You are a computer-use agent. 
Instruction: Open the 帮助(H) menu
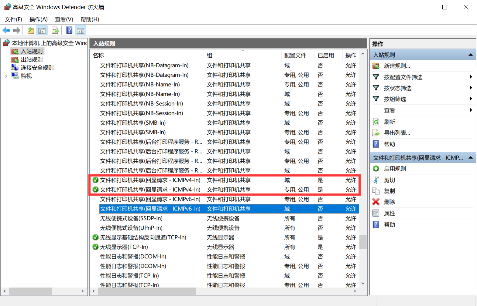[x=90, y=19]
